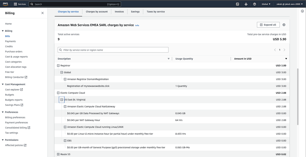
Task: Click the filter by service name field
Action: click(113, 50)
